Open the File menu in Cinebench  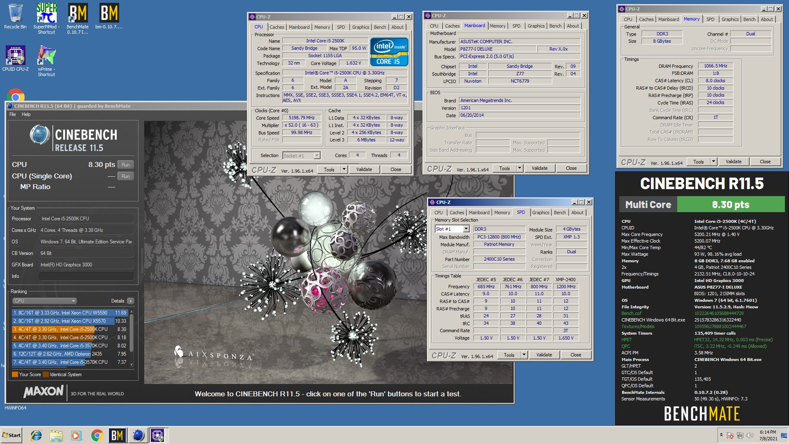coord(13,114)
